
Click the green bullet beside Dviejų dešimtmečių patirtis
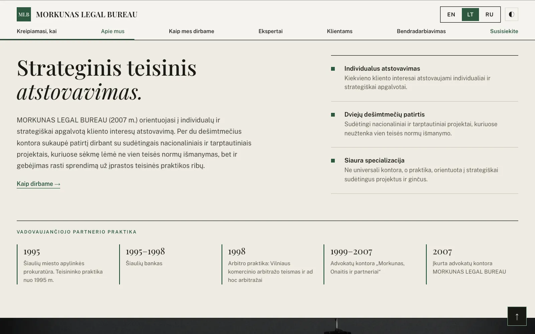click(333, 115)
